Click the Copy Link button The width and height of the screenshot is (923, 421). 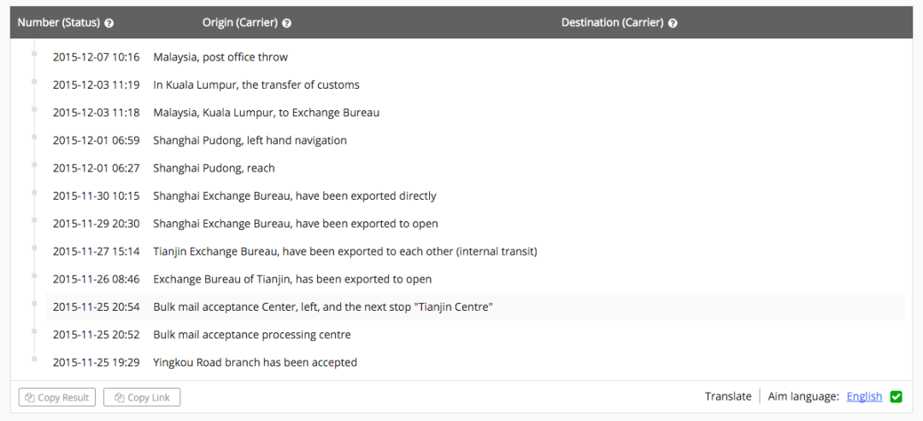click(142, 397)
